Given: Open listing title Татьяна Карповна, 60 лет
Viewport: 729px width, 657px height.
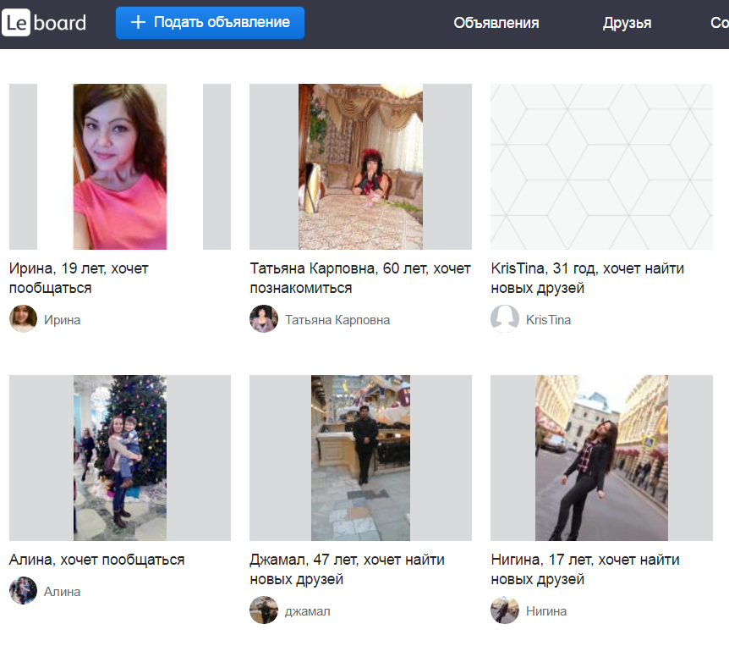Looking at the screenshot, I should pos(360,279).
